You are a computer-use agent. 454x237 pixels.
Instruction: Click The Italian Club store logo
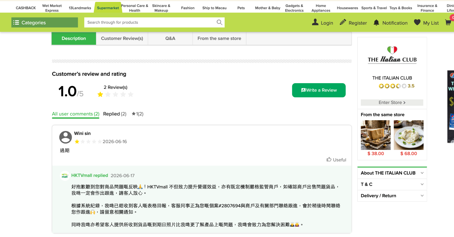392,55
